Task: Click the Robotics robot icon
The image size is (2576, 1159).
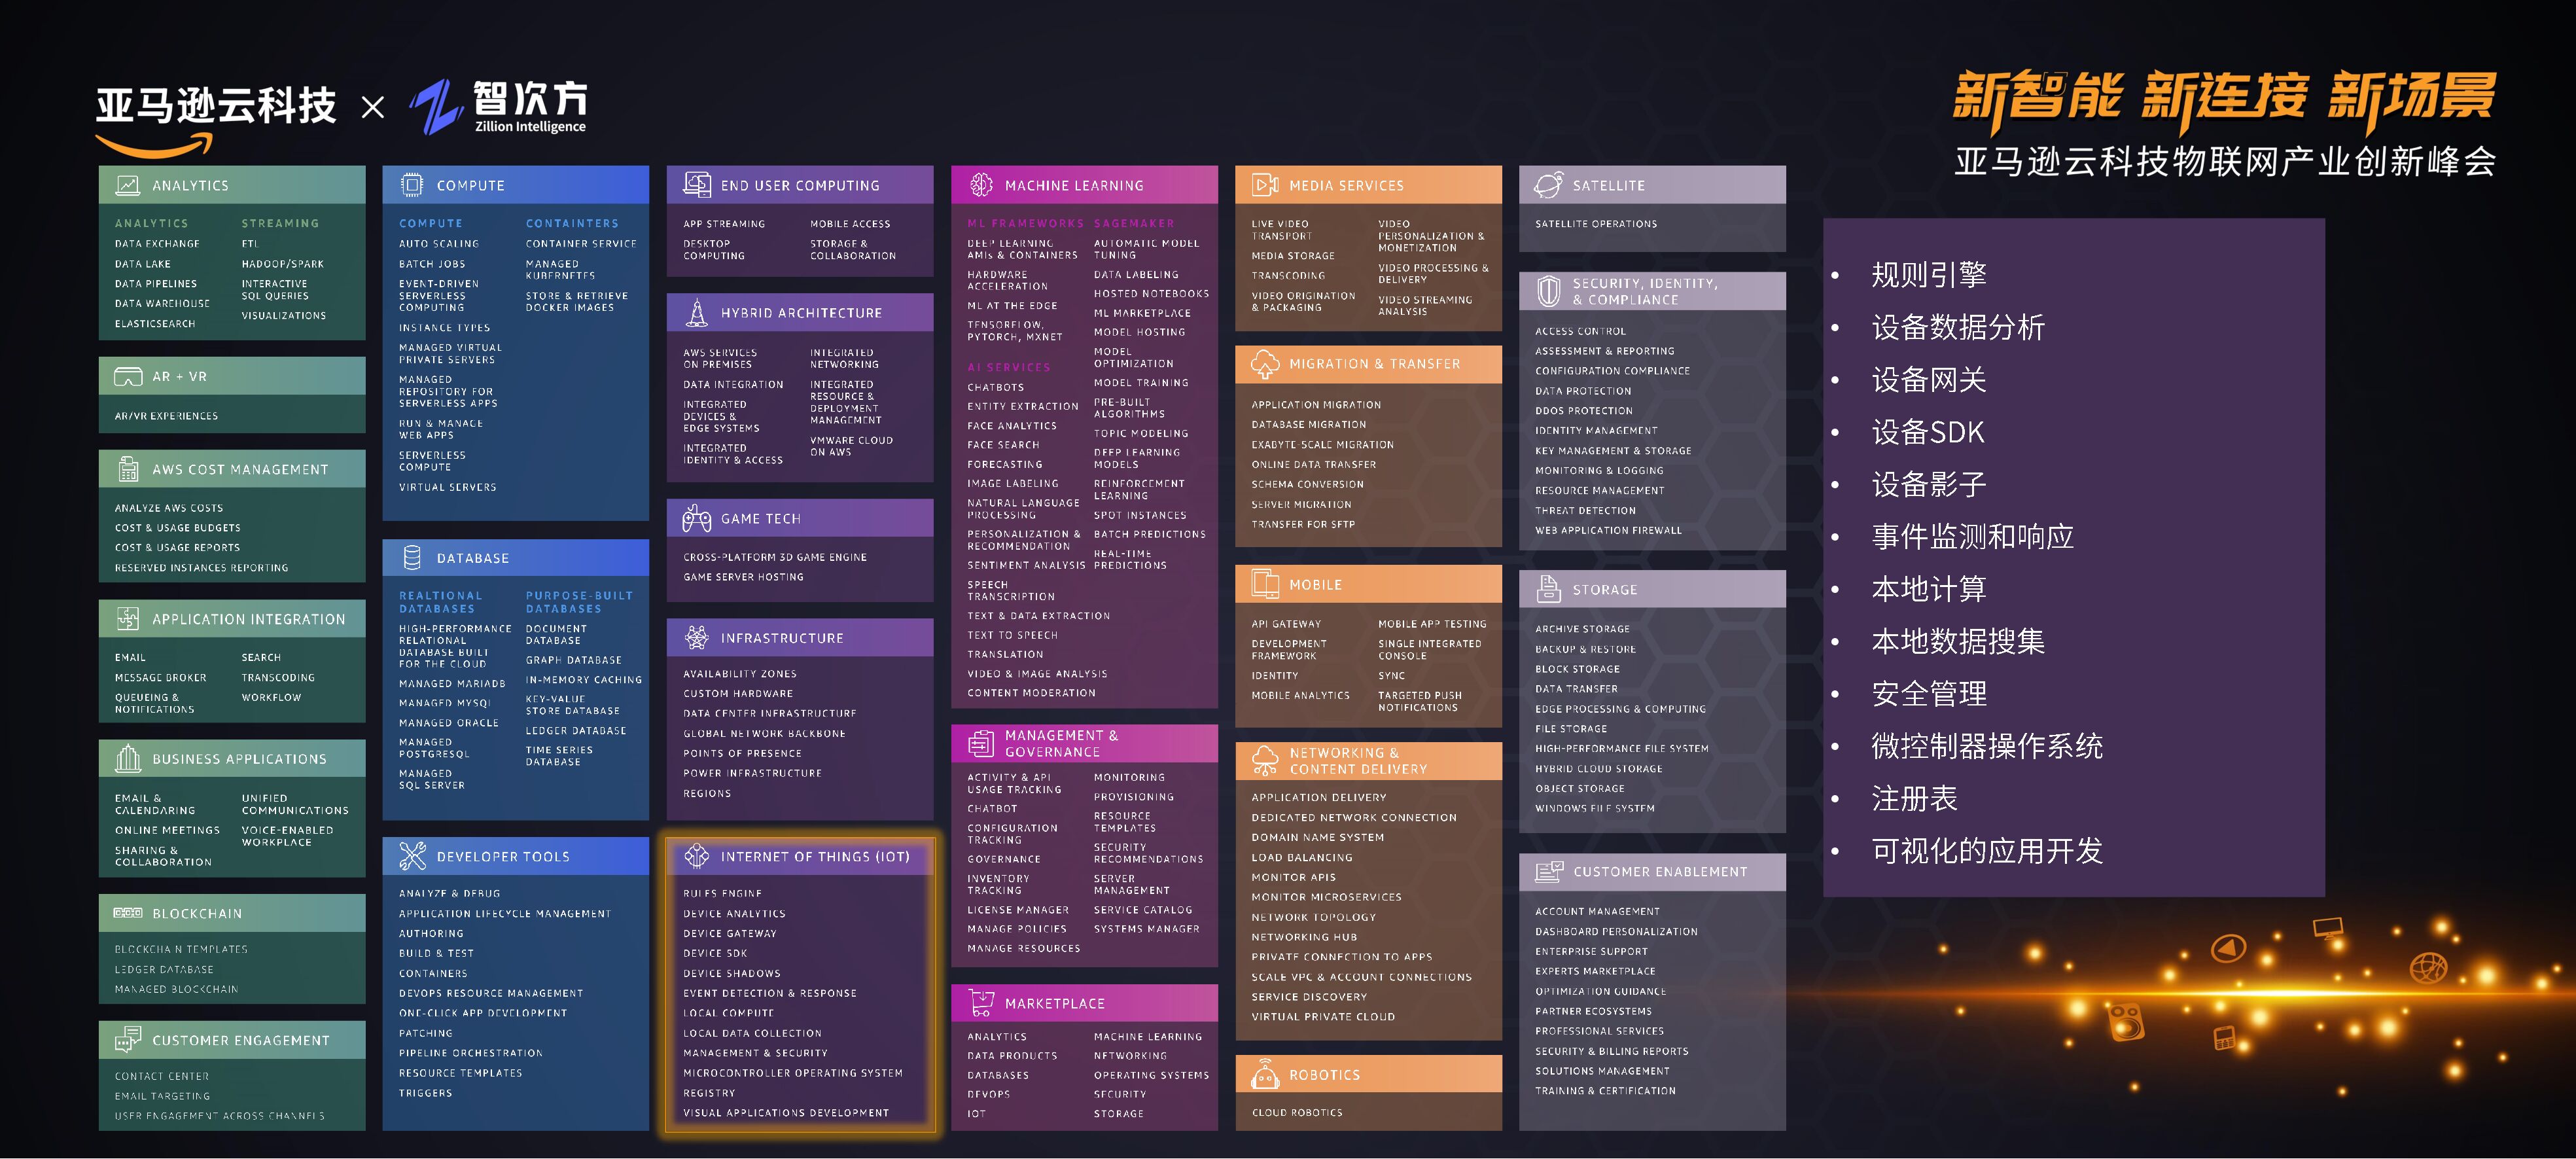Action: [x=1265, y=1074]
